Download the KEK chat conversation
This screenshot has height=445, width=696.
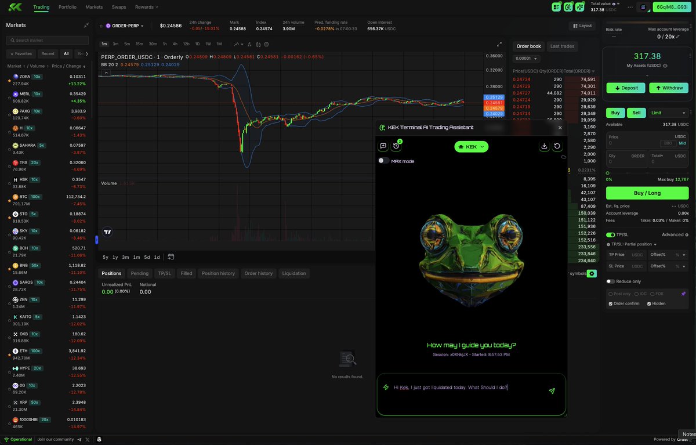[544, 146]
